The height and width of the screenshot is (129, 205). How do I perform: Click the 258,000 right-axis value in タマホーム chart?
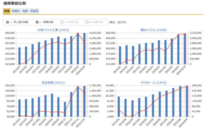click(197, 86)
